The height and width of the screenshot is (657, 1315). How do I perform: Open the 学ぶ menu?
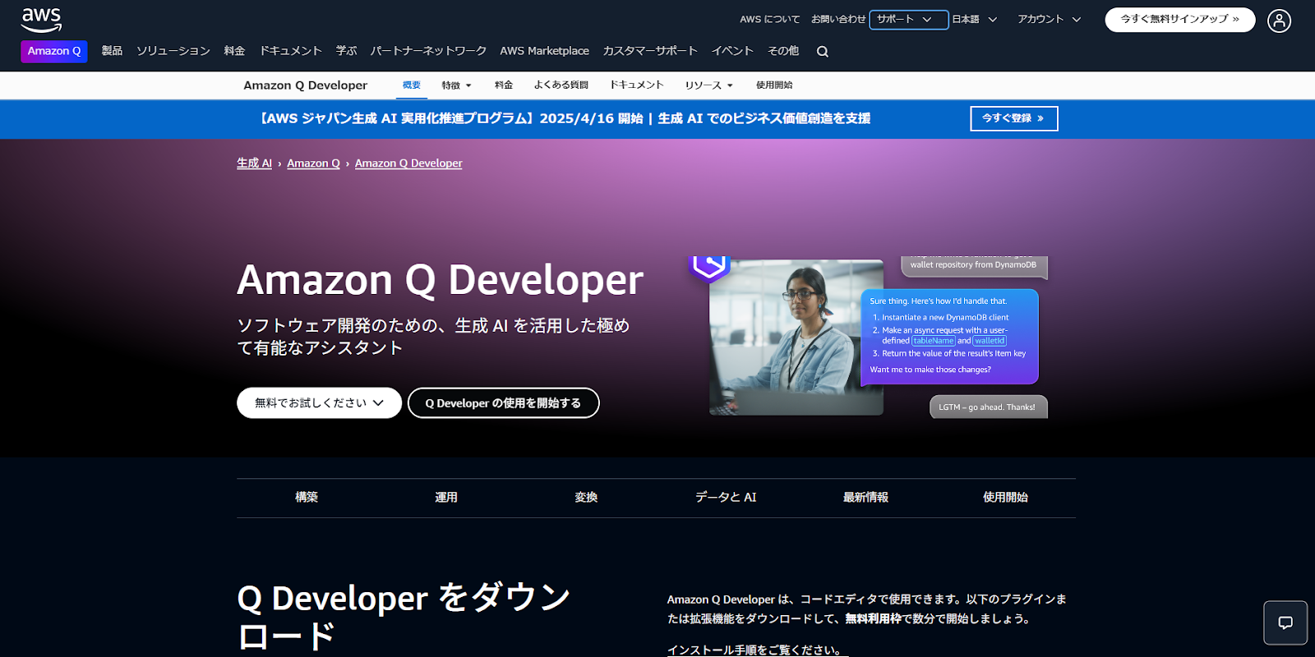pos(347,51)
